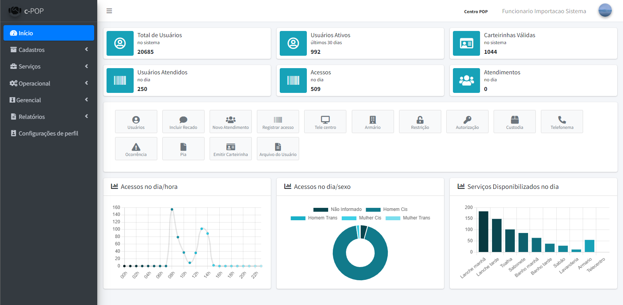
Task: Toggle Não Informado legend in sexo chart
Action: (x=337, y=209)
